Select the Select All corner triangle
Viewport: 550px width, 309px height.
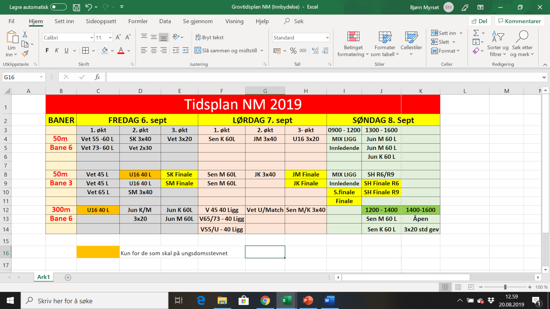(x=8, y=91)
